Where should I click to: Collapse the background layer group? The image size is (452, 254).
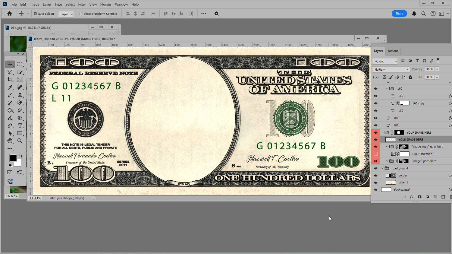383,168
